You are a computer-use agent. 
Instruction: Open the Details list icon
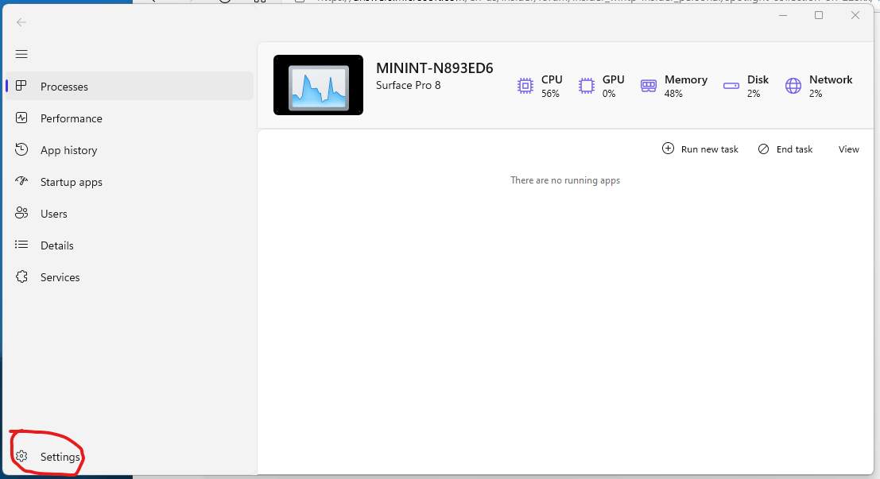coord(21,245)
